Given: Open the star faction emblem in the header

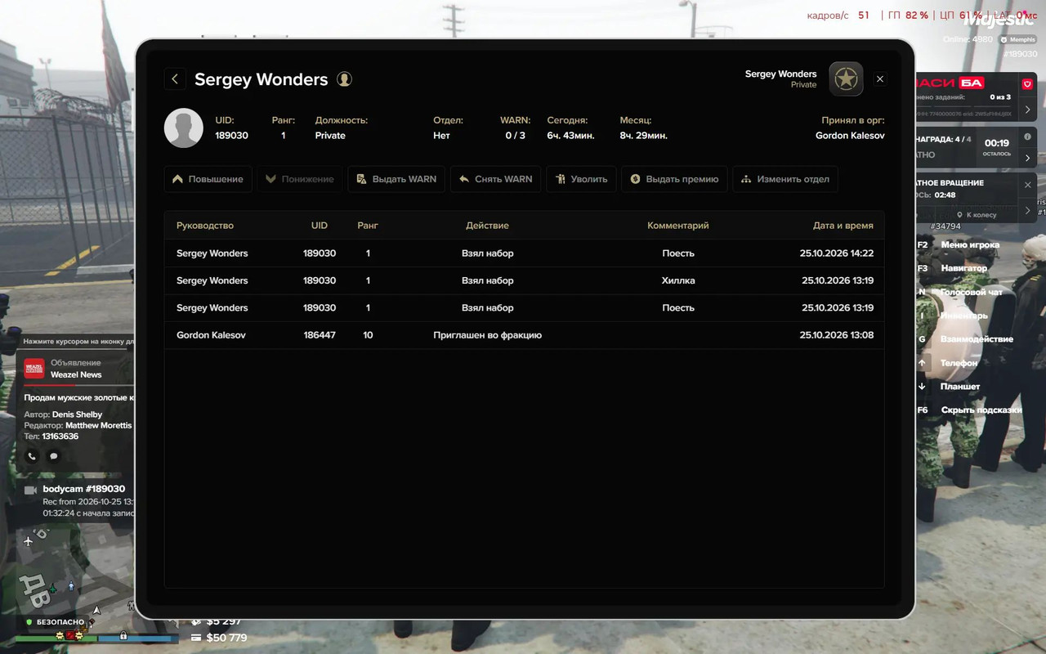Looking at the screenshot, I should [846, 79].
